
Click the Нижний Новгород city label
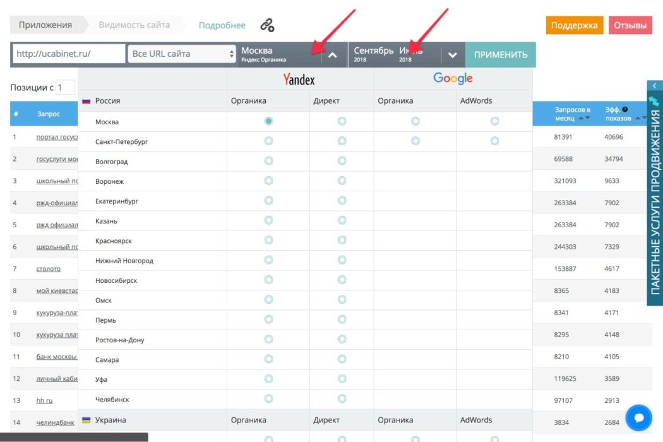pos(124,261)
